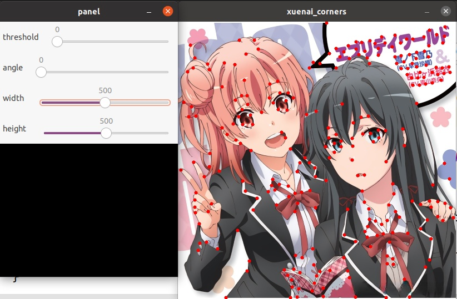457x299 pixels.
Task: Close the xuenai_corners image window
Action: click(x=445, y=11)
